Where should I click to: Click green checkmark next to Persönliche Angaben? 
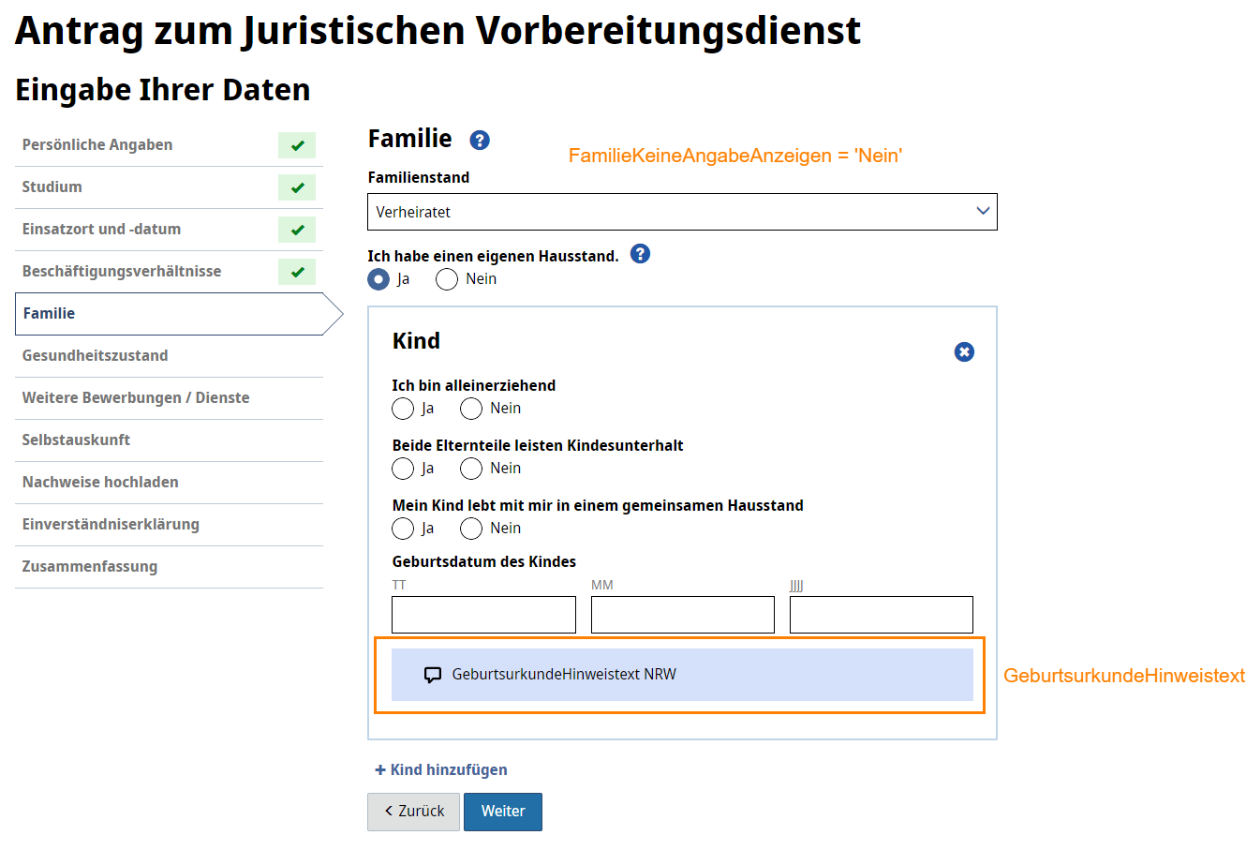pos(297,145)
